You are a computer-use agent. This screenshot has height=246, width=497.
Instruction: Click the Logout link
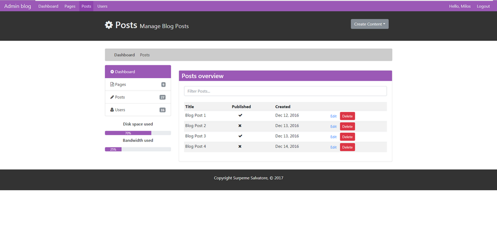point(483,6)
